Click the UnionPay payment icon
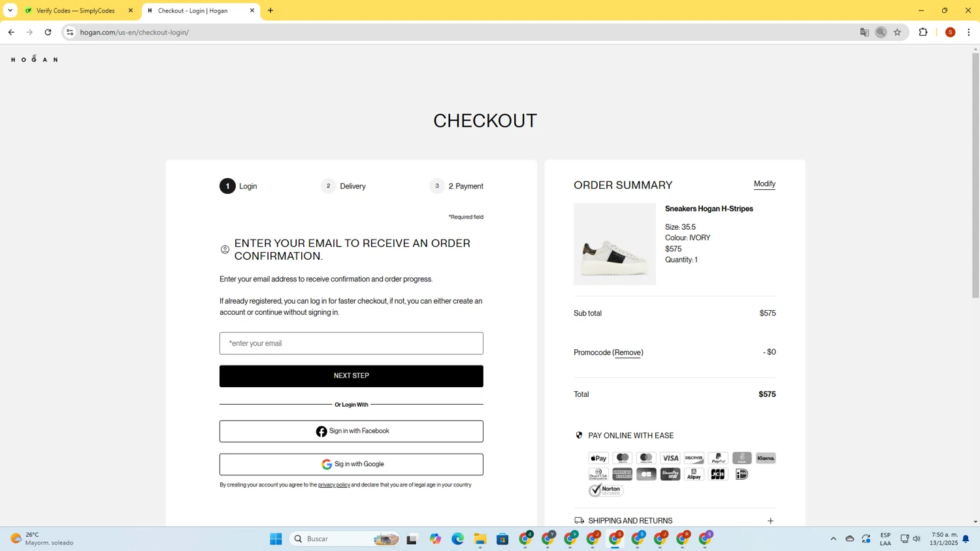Screen dimensions: 980x551 tap(670, 474)
